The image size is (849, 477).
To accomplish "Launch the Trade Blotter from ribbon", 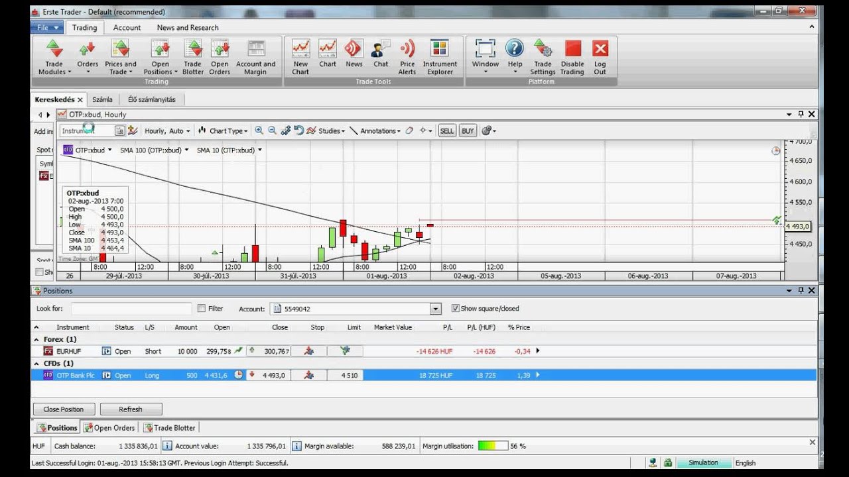I will [193, 58].
